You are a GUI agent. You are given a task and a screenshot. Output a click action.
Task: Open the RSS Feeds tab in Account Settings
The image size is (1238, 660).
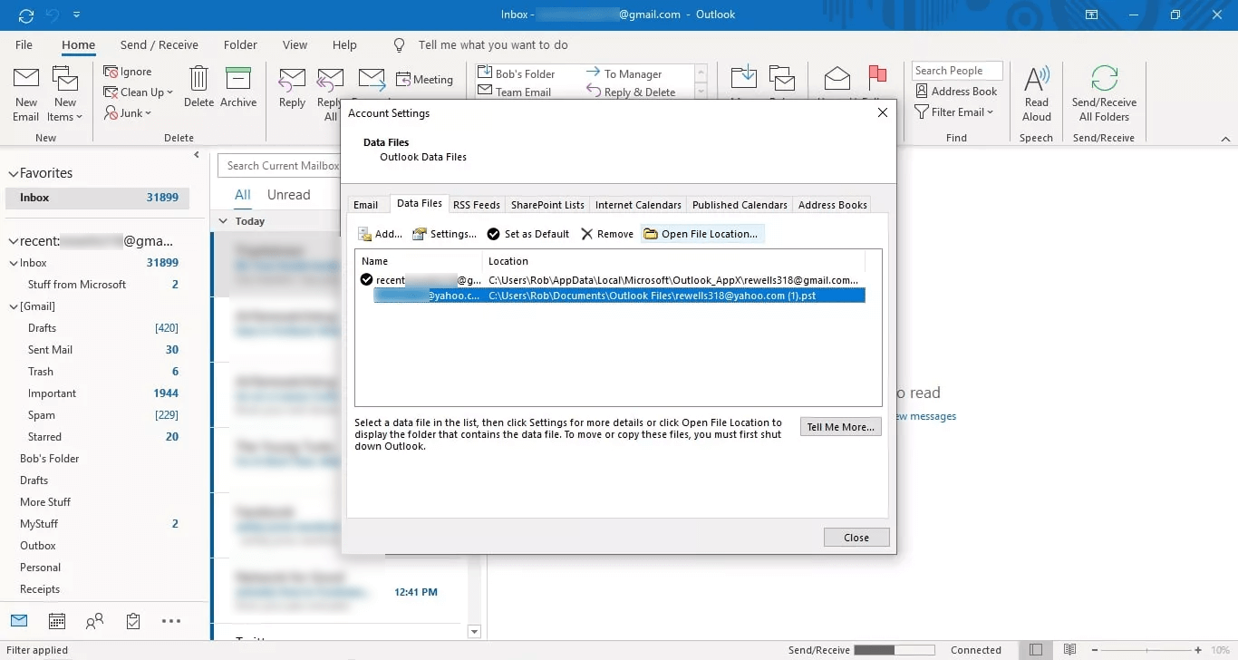pyautogui.click(x=477, y=205)
